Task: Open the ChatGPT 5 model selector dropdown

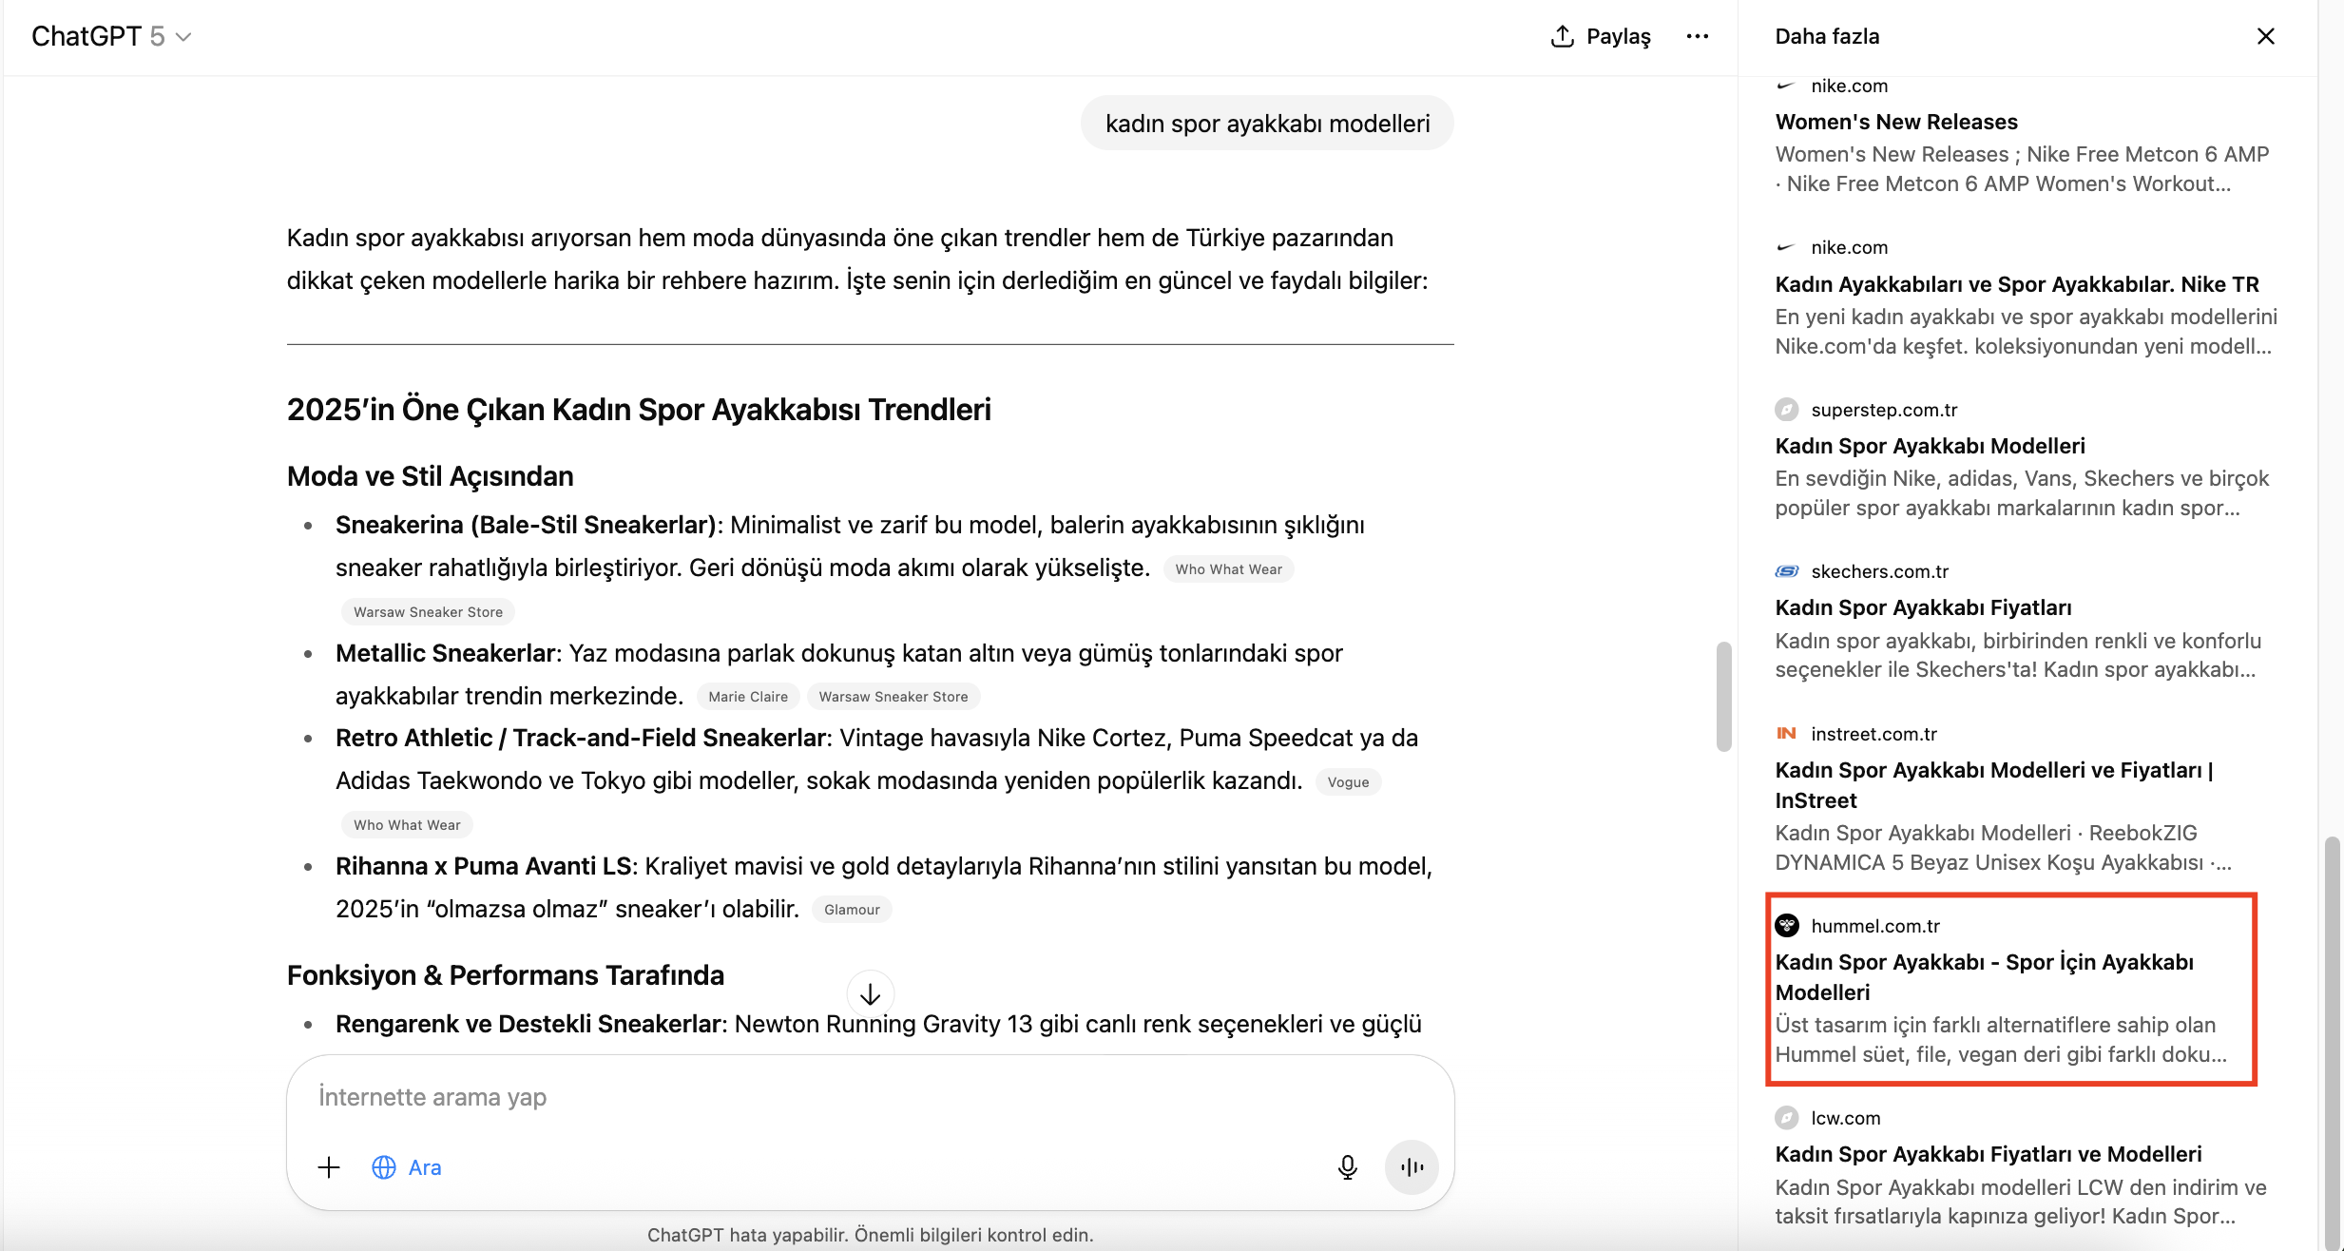Action: pos(111,36)
